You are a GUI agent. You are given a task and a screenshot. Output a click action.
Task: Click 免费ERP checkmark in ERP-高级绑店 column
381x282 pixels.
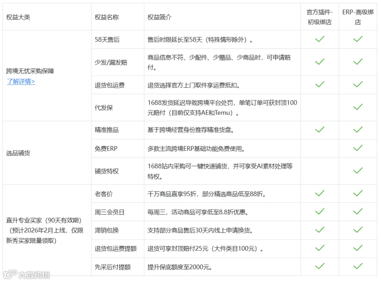[358, 148]
